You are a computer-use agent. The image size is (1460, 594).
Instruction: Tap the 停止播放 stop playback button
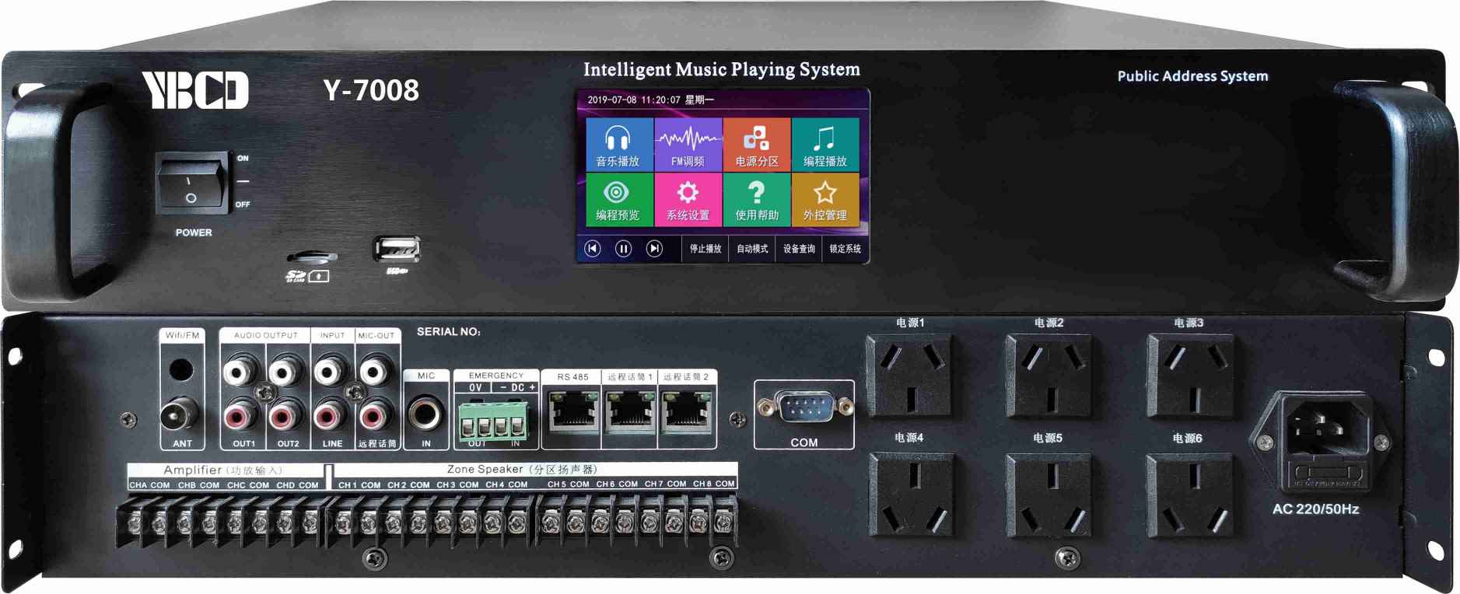[705, 249]
